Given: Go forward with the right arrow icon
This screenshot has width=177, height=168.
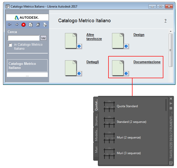Looking at the screenshot, I should tap(17, 24).
